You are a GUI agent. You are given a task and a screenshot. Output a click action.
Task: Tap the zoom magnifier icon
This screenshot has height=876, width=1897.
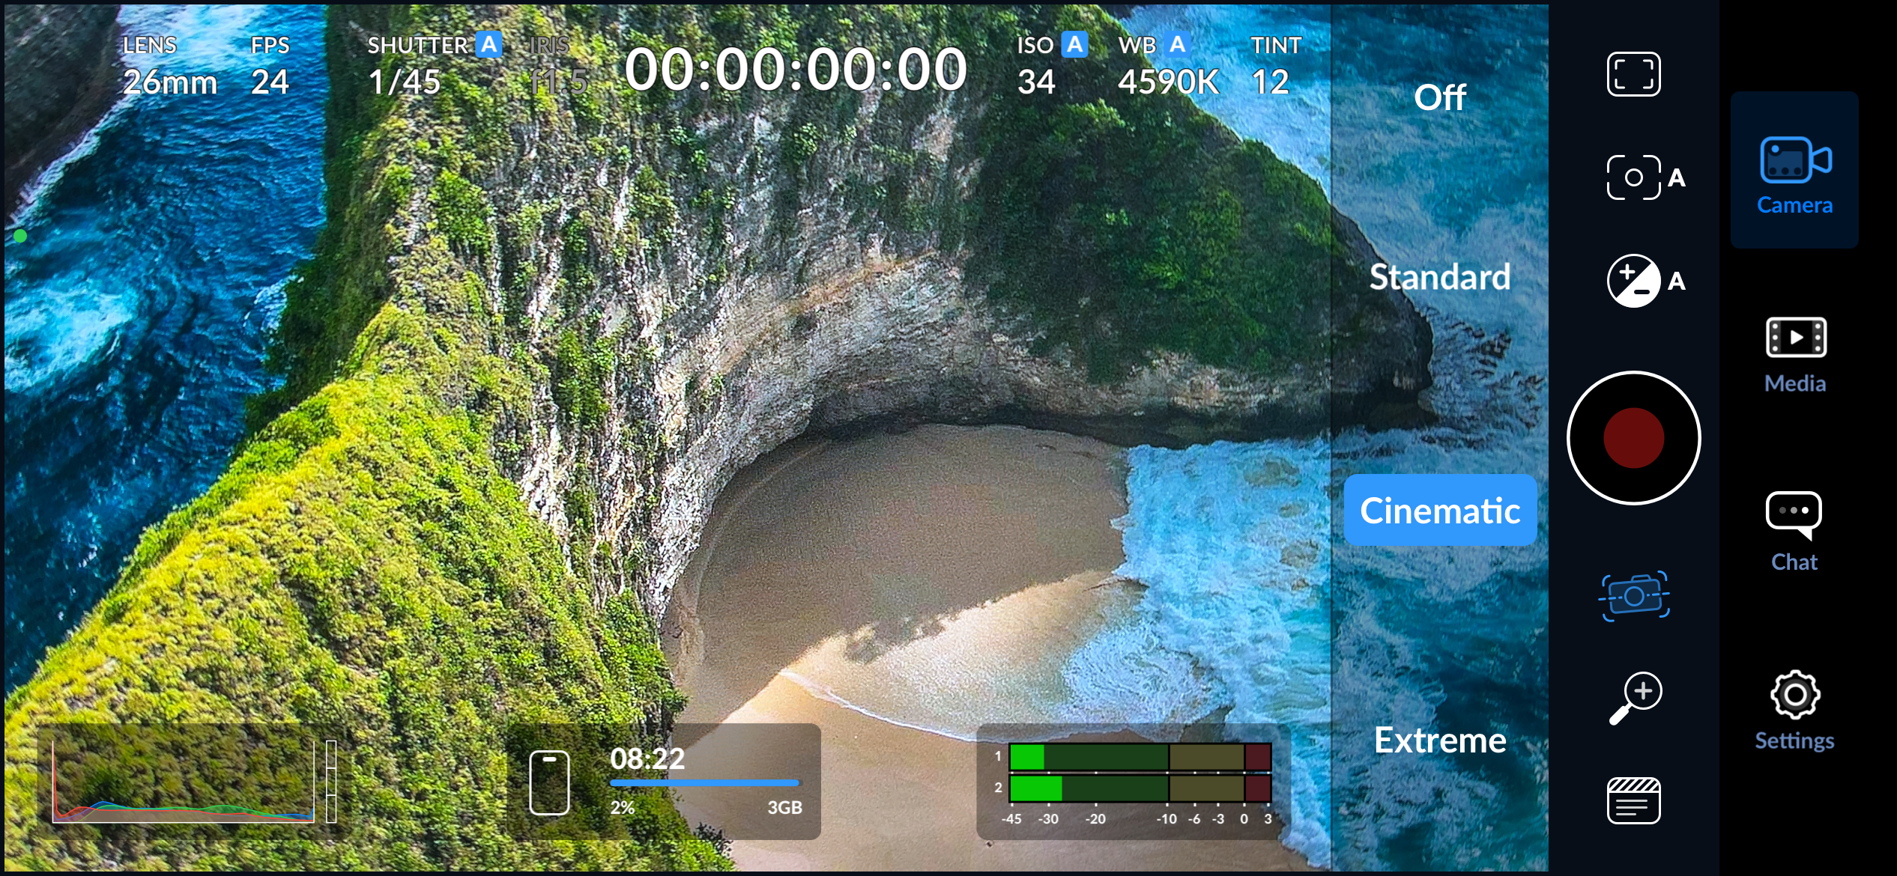(x=1635, y=698)
